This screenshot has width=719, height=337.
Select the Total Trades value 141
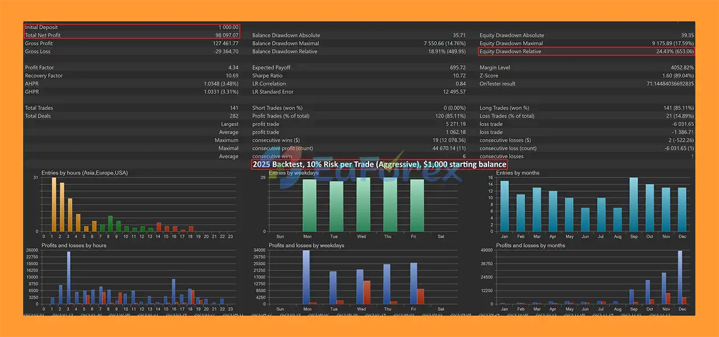coord(233,108)
